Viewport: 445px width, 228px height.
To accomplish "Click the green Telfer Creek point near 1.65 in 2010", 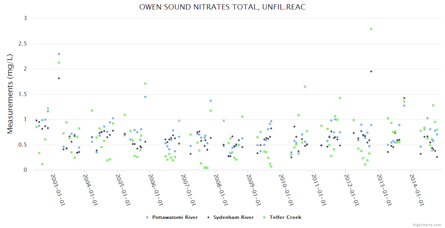I will pyautogui.click(x=305, y=87).
